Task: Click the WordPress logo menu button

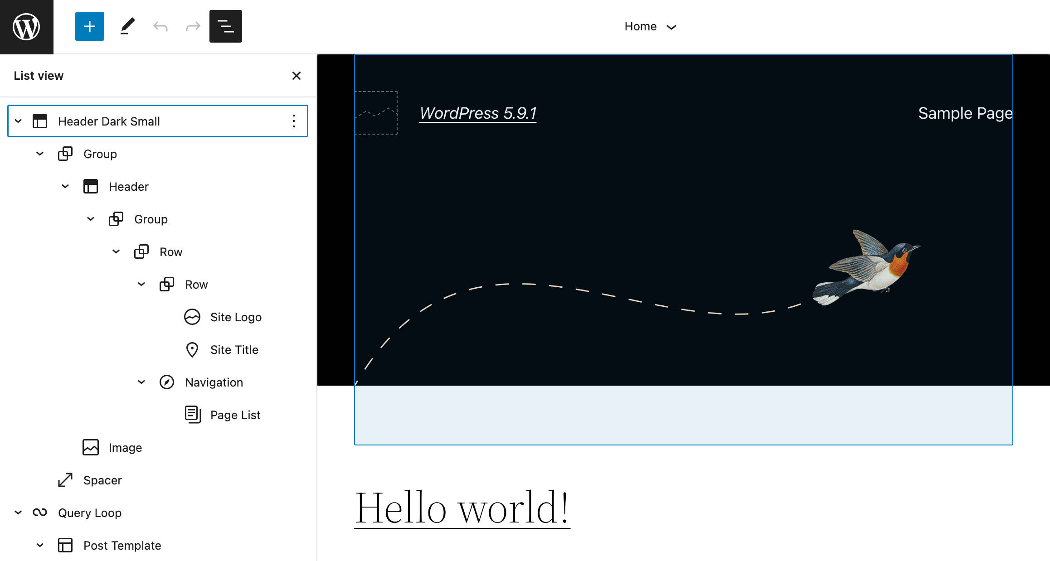Action: point(26,26)
